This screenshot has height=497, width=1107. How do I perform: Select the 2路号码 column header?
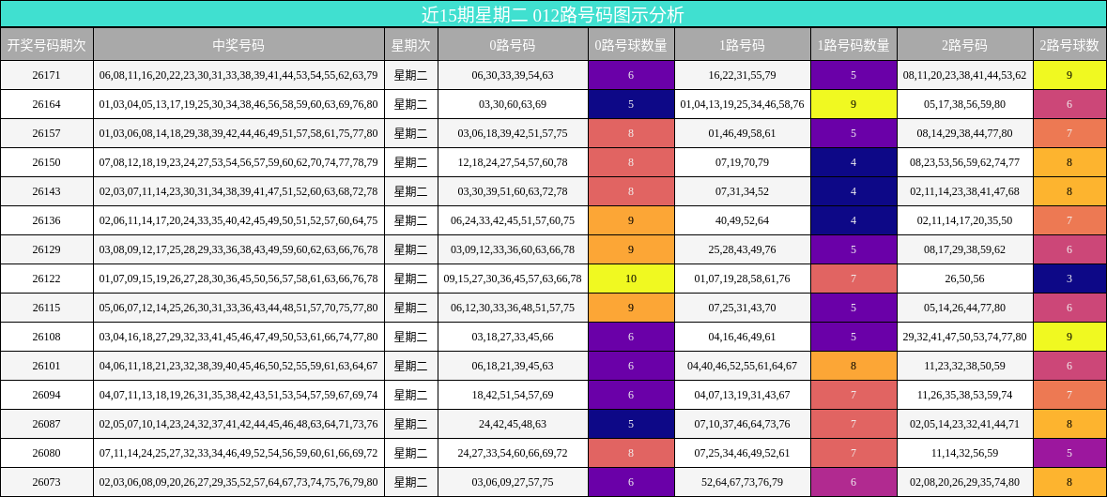tap(965, 46)
